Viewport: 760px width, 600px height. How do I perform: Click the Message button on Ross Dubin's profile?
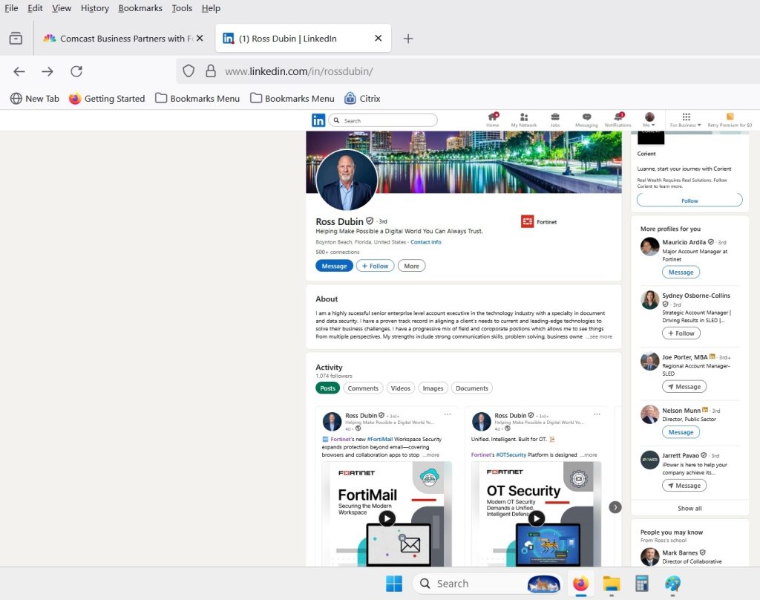coord(334,266)
